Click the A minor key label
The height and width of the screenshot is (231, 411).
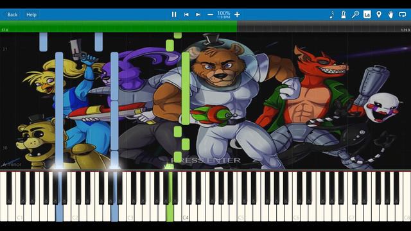click(12, 164)
